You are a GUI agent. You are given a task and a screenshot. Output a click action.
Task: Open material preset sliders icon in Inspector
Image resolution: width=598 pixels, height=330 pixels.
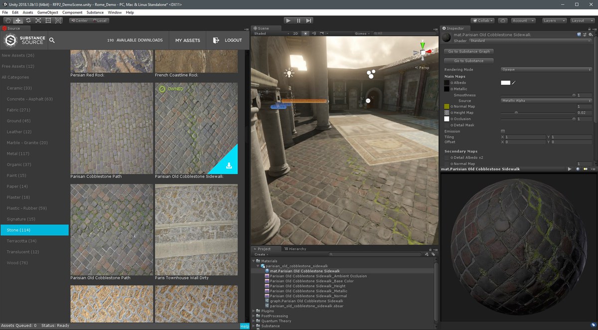[585, 34]
